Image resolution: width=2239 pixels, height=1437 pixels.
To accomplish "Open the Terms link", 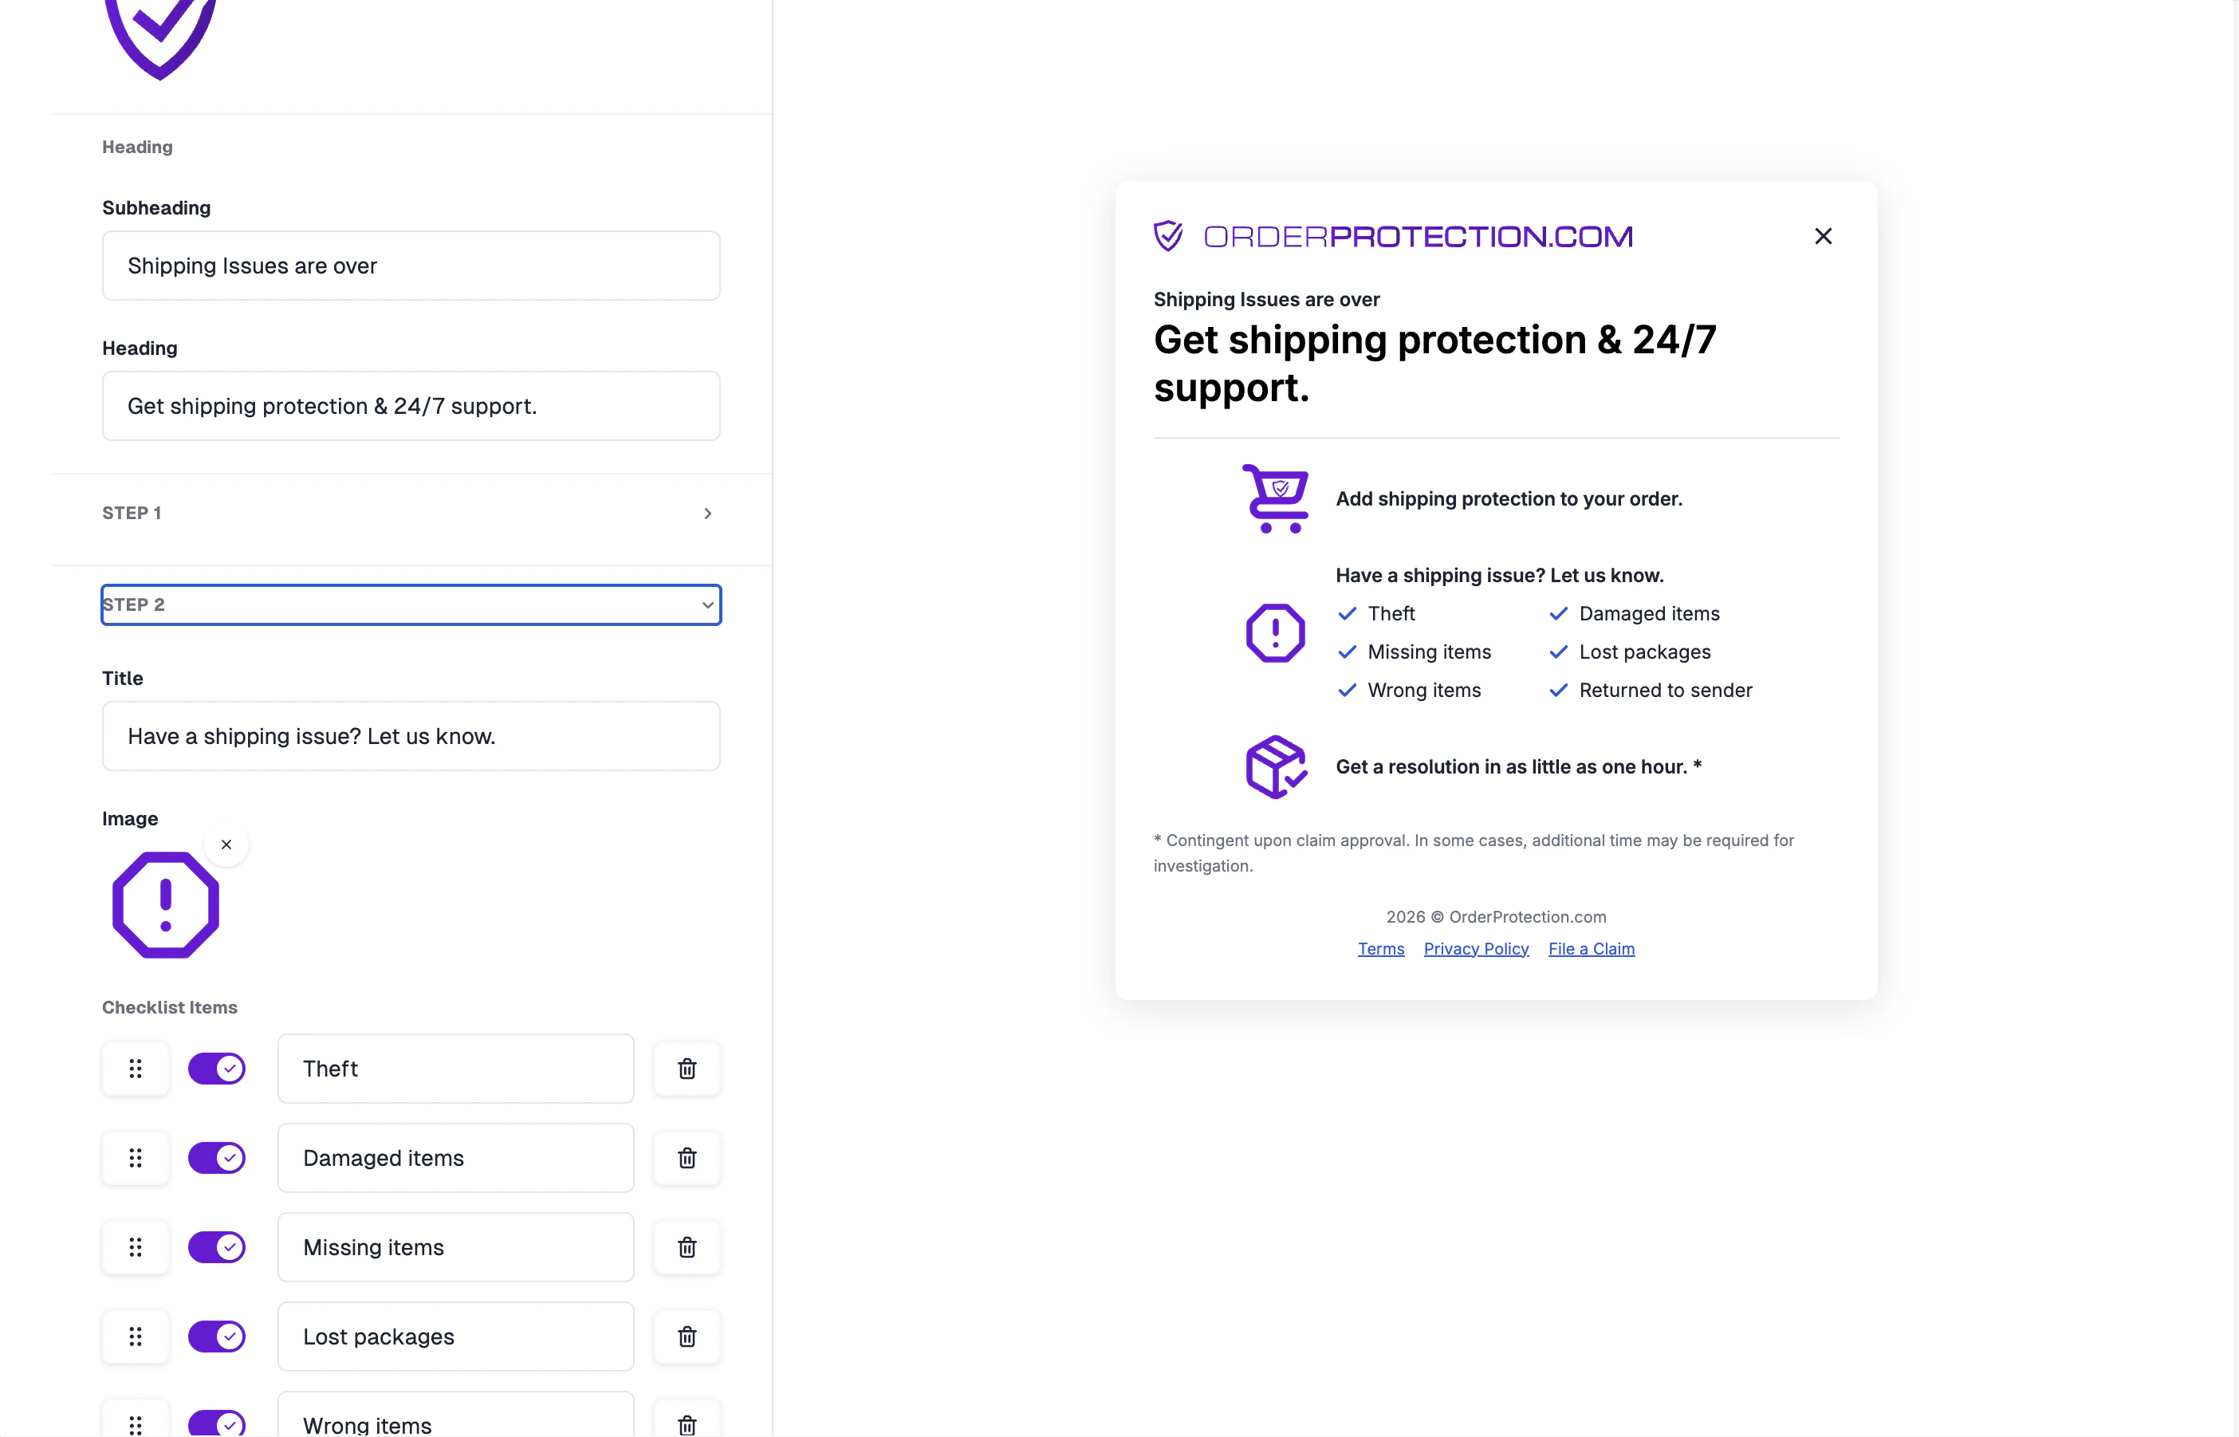I will click(1379, 948).
